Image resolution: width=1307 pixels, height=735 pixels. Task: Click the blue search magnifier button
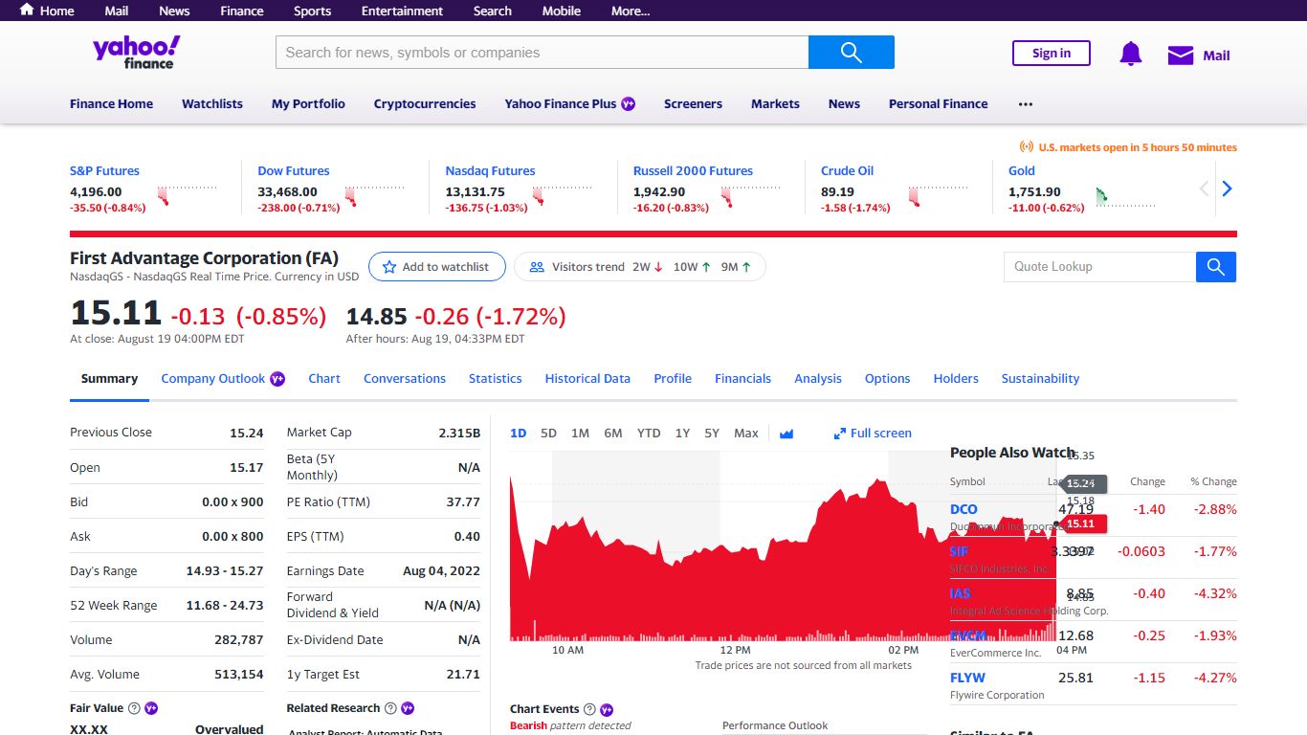(x=851, y=53)
